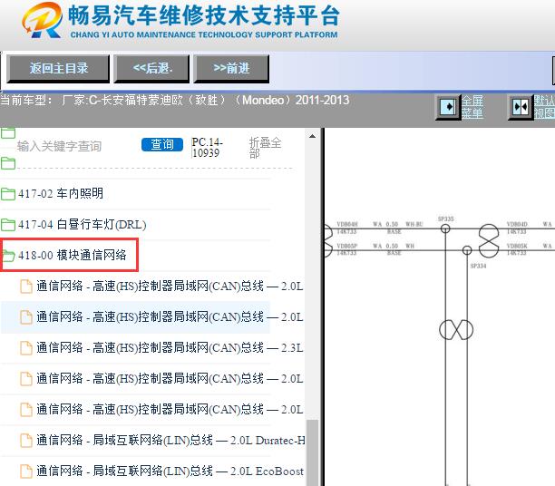Expand the 417-04 白昼行车灯(DRL) folder
The width and height of the screenshot is (555, 486).
pos(83,225)
